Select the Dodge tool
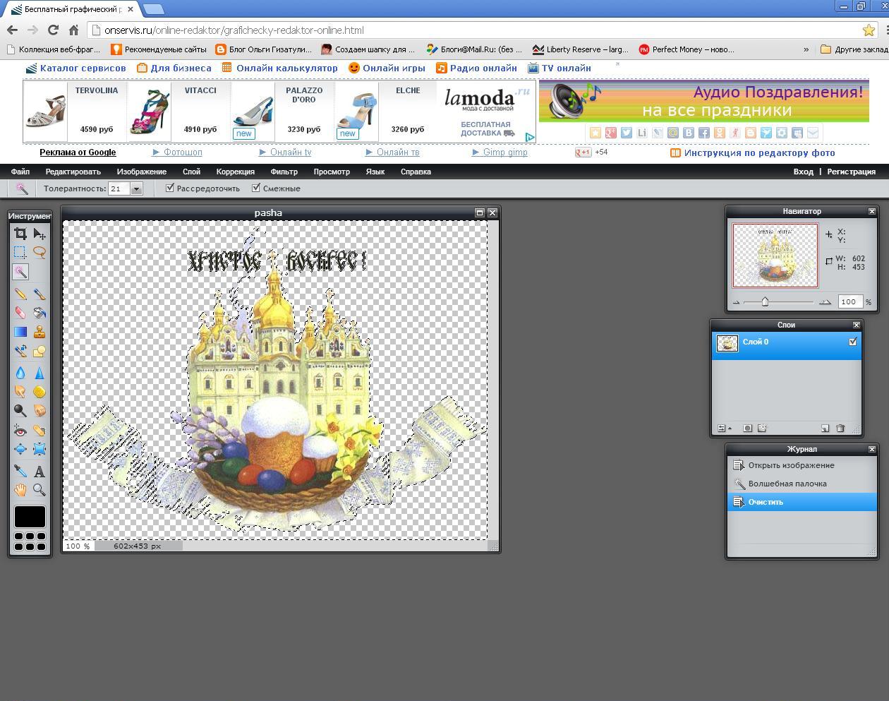This screenshot has width=889, height=701. tap(20, 410)
